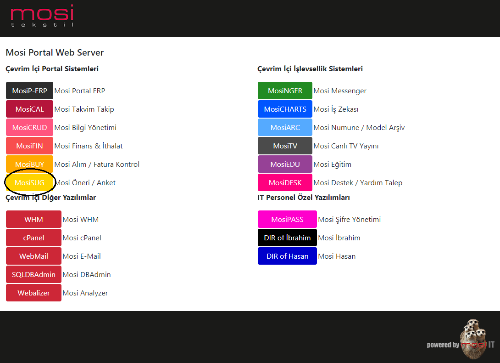Image resolution: width=500 pixels, height=363 pixels.
Task: Click the 'Çevrim İçi İşlevsellik Sistemleri' heading
Action: click(x=310, y=69)
